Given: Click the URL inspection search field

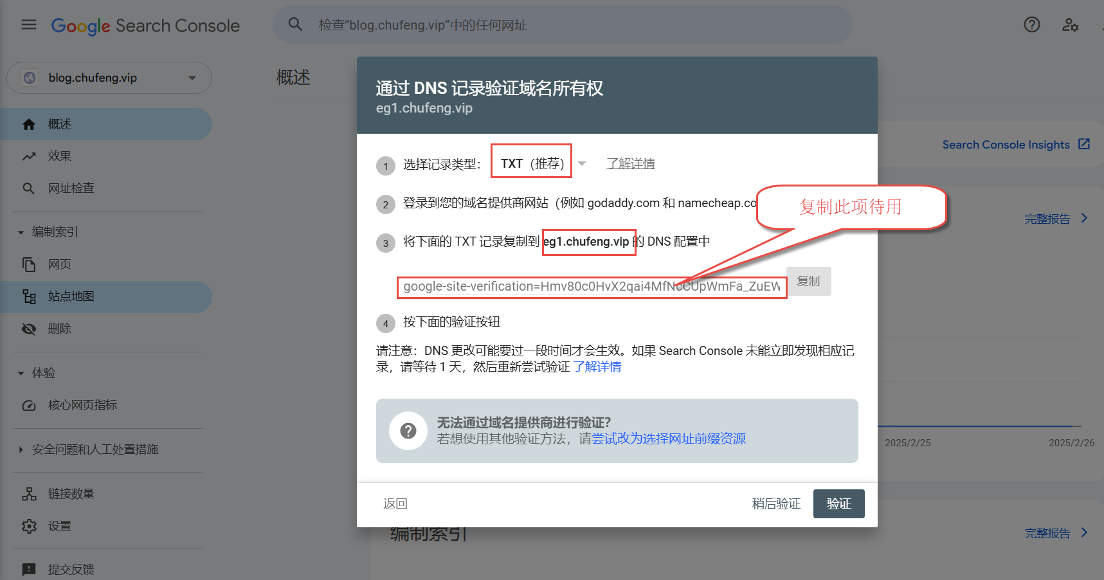Looking at the screenshot, I should click(x=563, y=25).
